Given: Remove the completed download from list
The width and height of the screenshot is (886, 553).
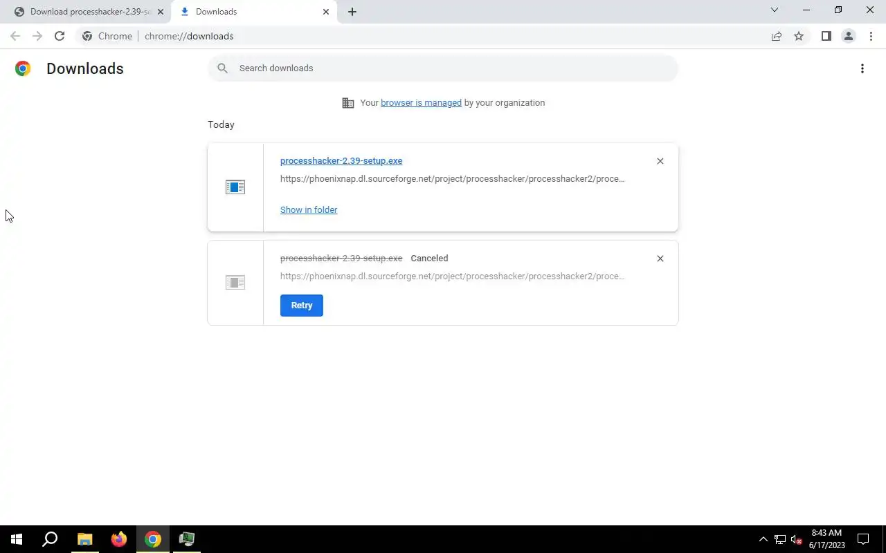Looking at the screenshot, I should click(x=660, y=161).
